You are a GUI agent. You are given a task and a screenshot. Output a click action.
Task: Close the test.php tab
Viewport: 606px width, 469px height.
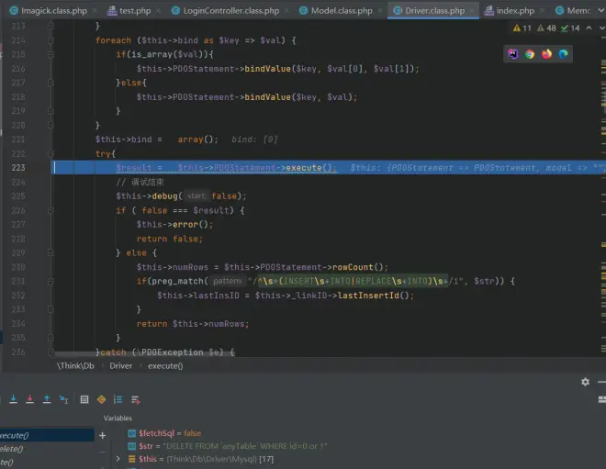coord(157,10)
